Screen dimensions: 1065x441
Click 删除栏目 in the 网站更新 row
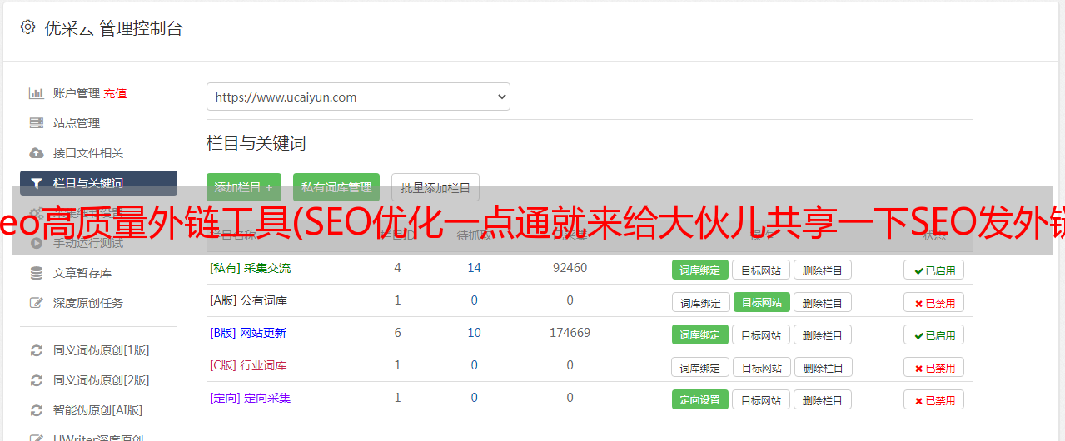tap(823, 334)
